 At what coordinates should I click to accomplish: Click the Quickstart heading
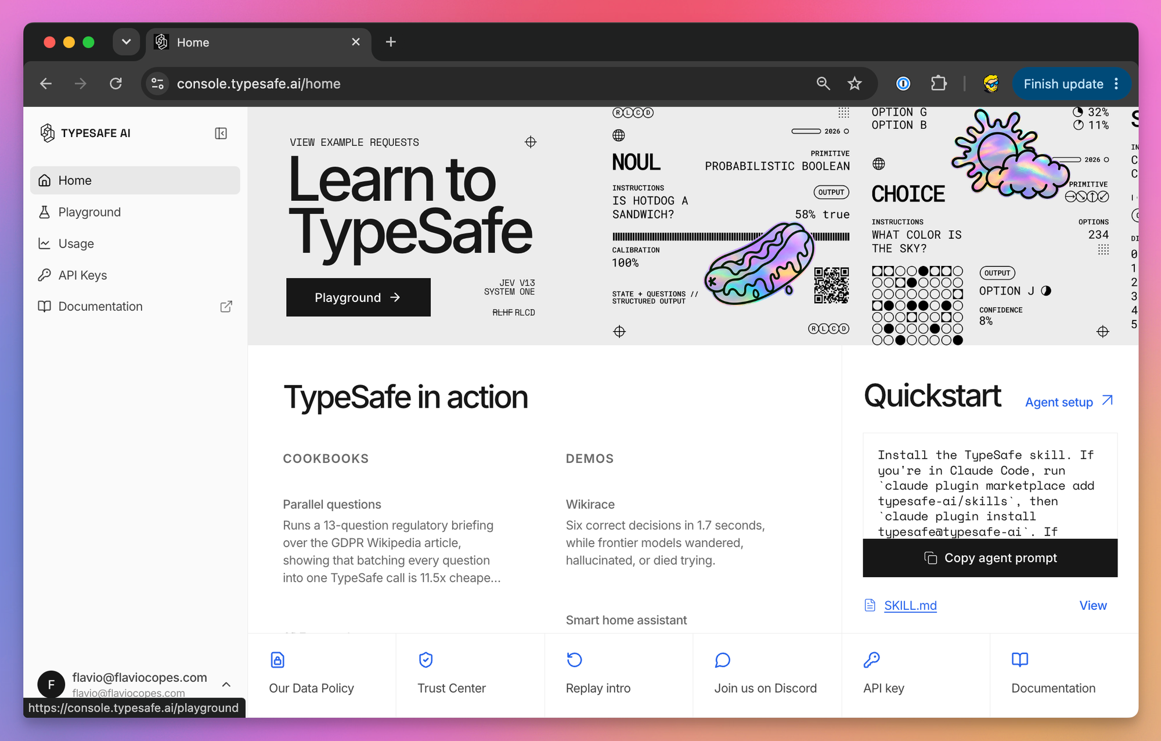(x=932, y=396)
